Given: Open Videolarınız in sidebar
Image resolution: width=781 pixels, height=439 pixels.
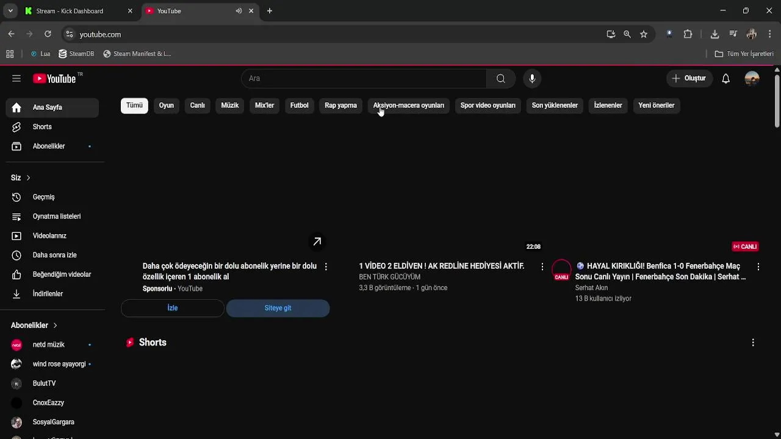Looking at the screenshot, I should click(52, 236).
